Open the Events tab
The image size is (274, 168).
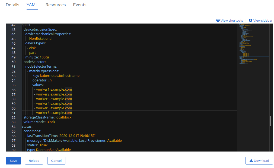[x=80, y=5]
